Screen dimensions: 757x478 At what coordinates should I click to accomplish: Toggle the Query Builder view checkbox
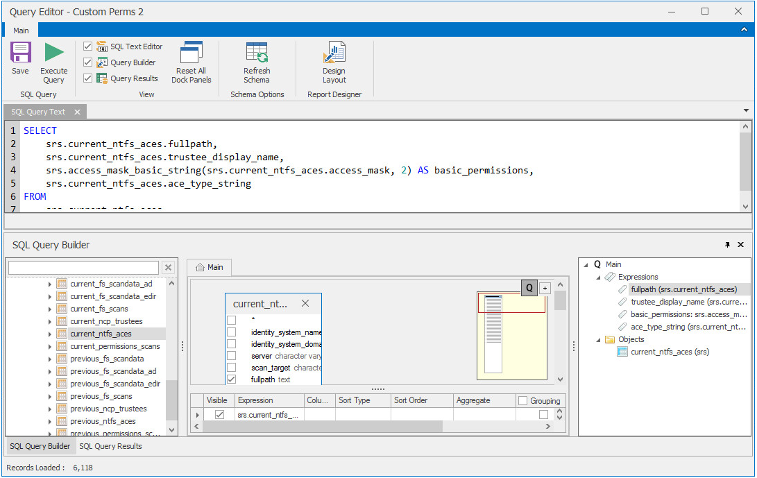tap(87, 62)
